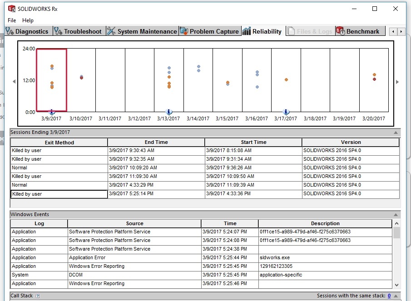This screenshot has height=301, width=411.
Task: Click the lowest blue dot on 3/16/2017
Action: click(x=257, y=87)
